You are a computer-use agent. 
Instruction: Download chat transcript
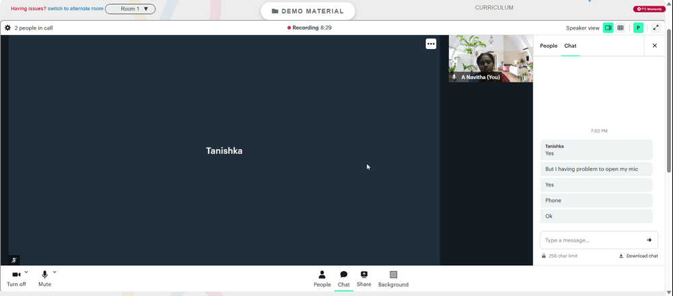click(638, 256)
